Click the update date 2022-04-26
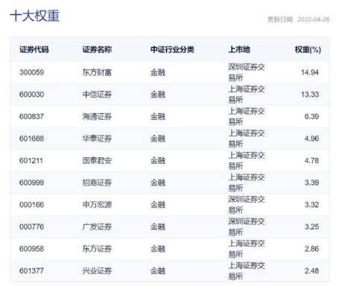 coord(314,19)
